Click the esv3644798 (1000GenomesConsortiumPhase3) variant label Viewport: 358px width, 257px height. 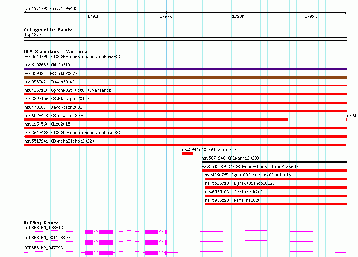72,56
